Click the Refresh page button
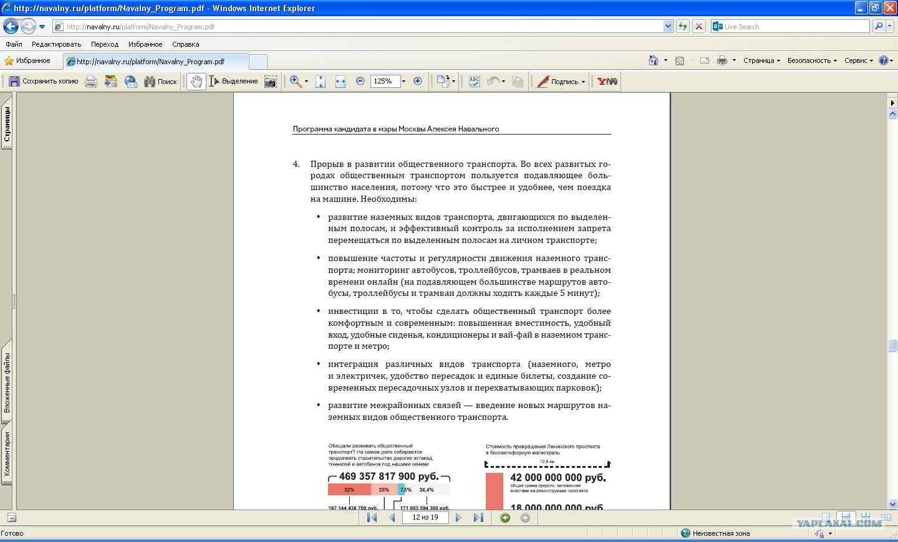Viewport: 898px width, 542px height. tap(683, 26)
